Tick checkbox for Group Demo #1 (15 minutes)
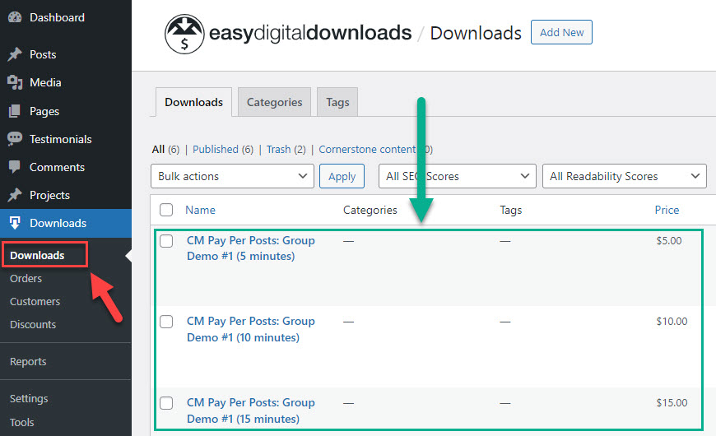The height and width of the screenshot is (436, 716). 166,402
